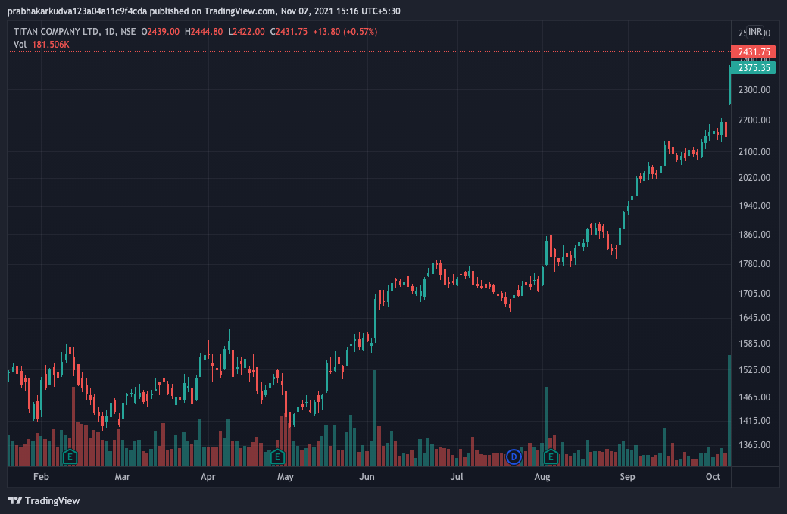
Task: Click the 1415.00 price axis label
Action: pyautogui.click(x=754, y=421)
